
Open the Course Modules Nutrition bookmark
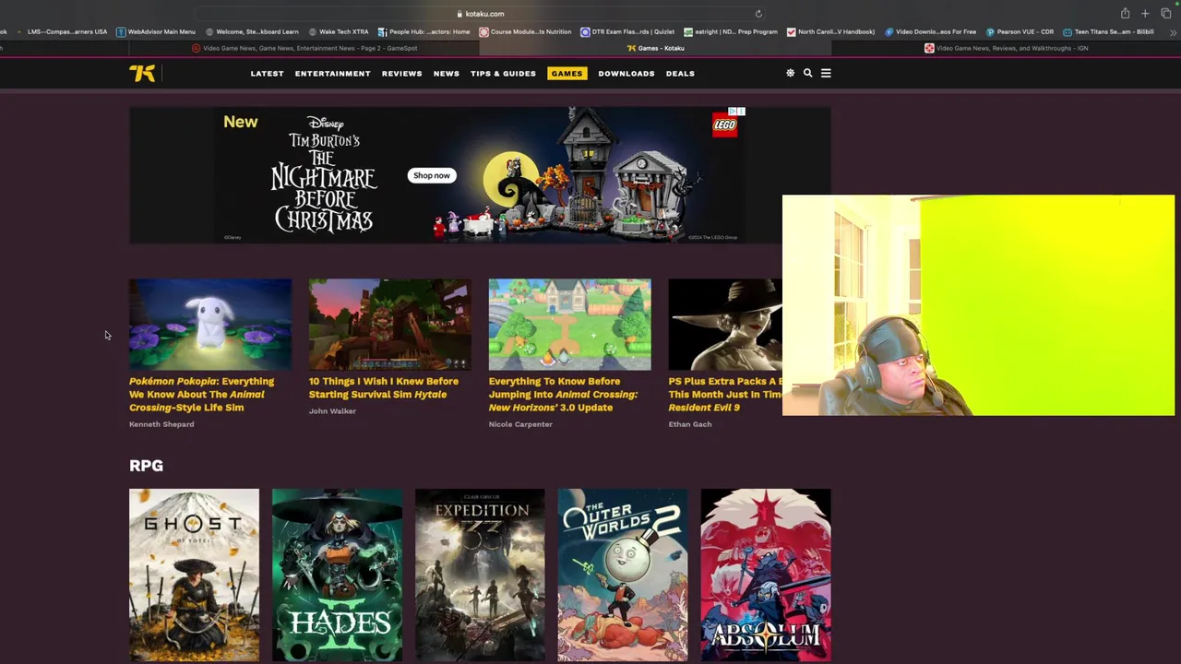click(525, 31)
